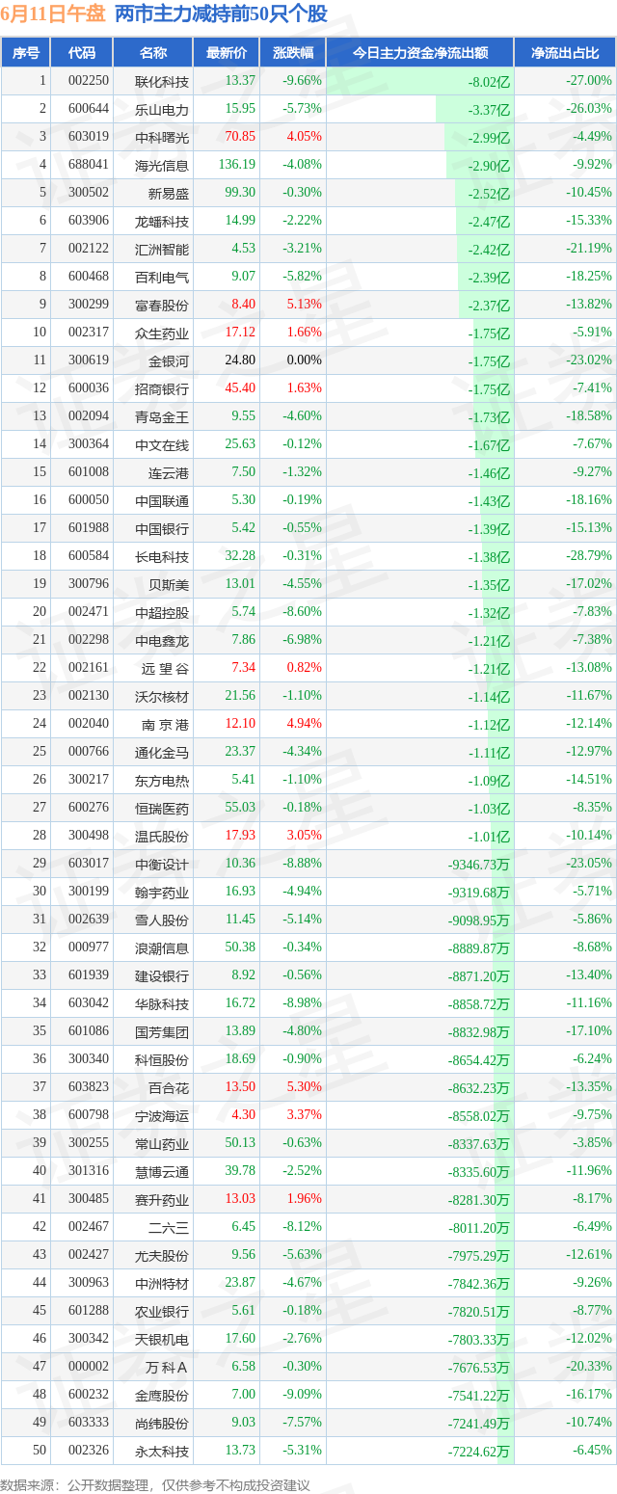Click price 55.03 of 恒瑞医药
The image size is (617, 1494).
click(x=240, y=808)
